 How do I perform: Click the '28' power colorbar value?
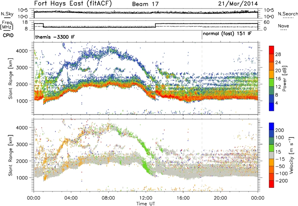[x=278, y=54]
